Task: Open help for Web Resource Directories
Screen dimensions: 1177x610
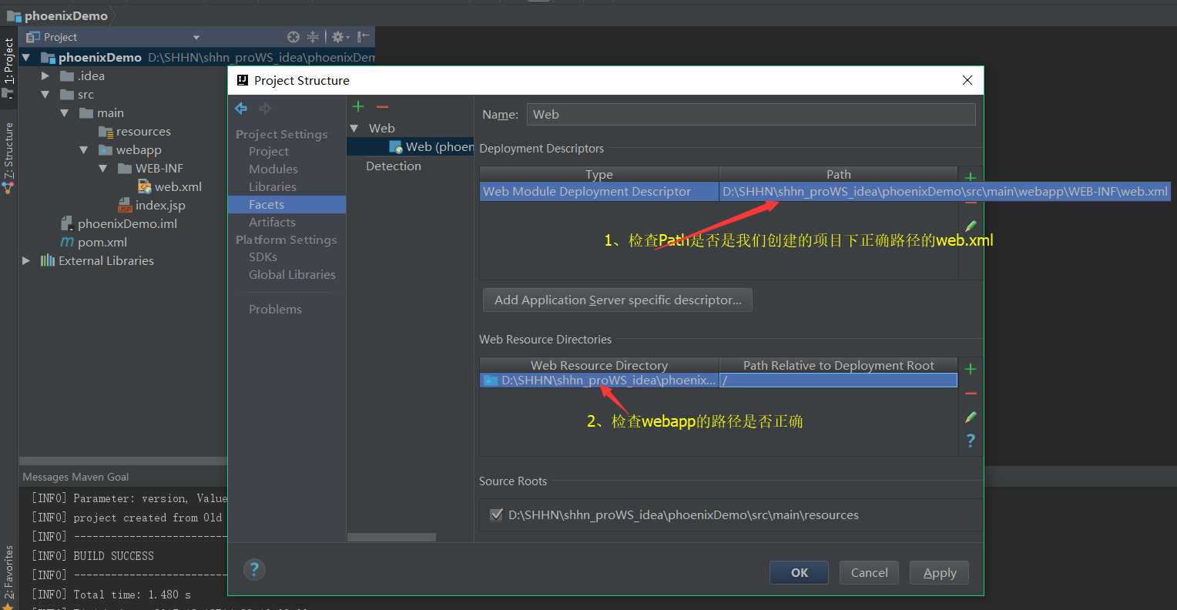Action: [x=971, y=441]
